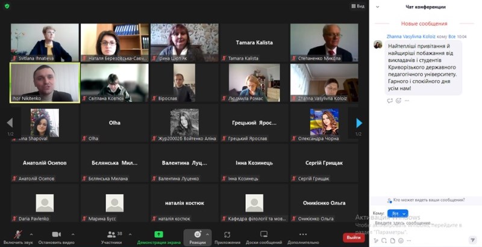The width and height of the screenshot is (482, 247).
Task: Open more actions ellipsis under Zhanna's message
Action: point(407,100)
